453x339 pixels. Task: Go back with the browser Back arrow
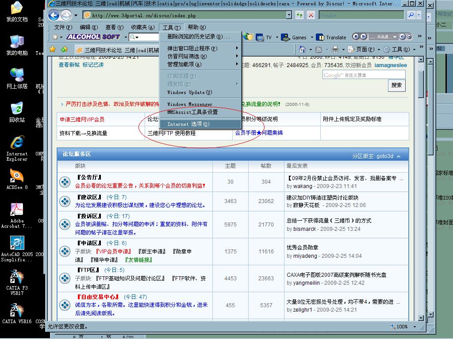[x=54, y=15]
